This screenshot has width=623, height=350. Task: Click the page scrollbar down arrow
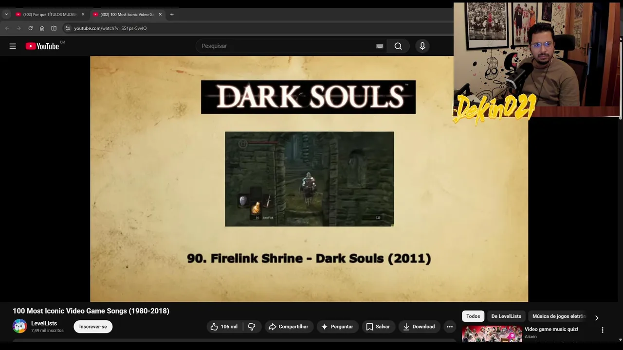click(x=620, y=340)
